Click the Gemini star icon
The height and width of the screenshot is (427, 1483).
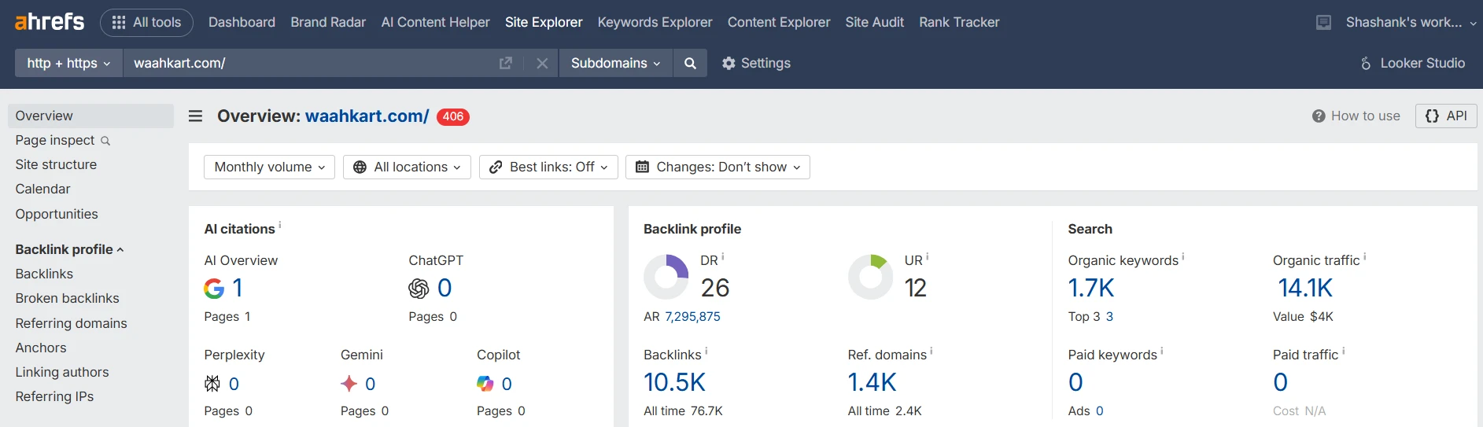(349, 384)
